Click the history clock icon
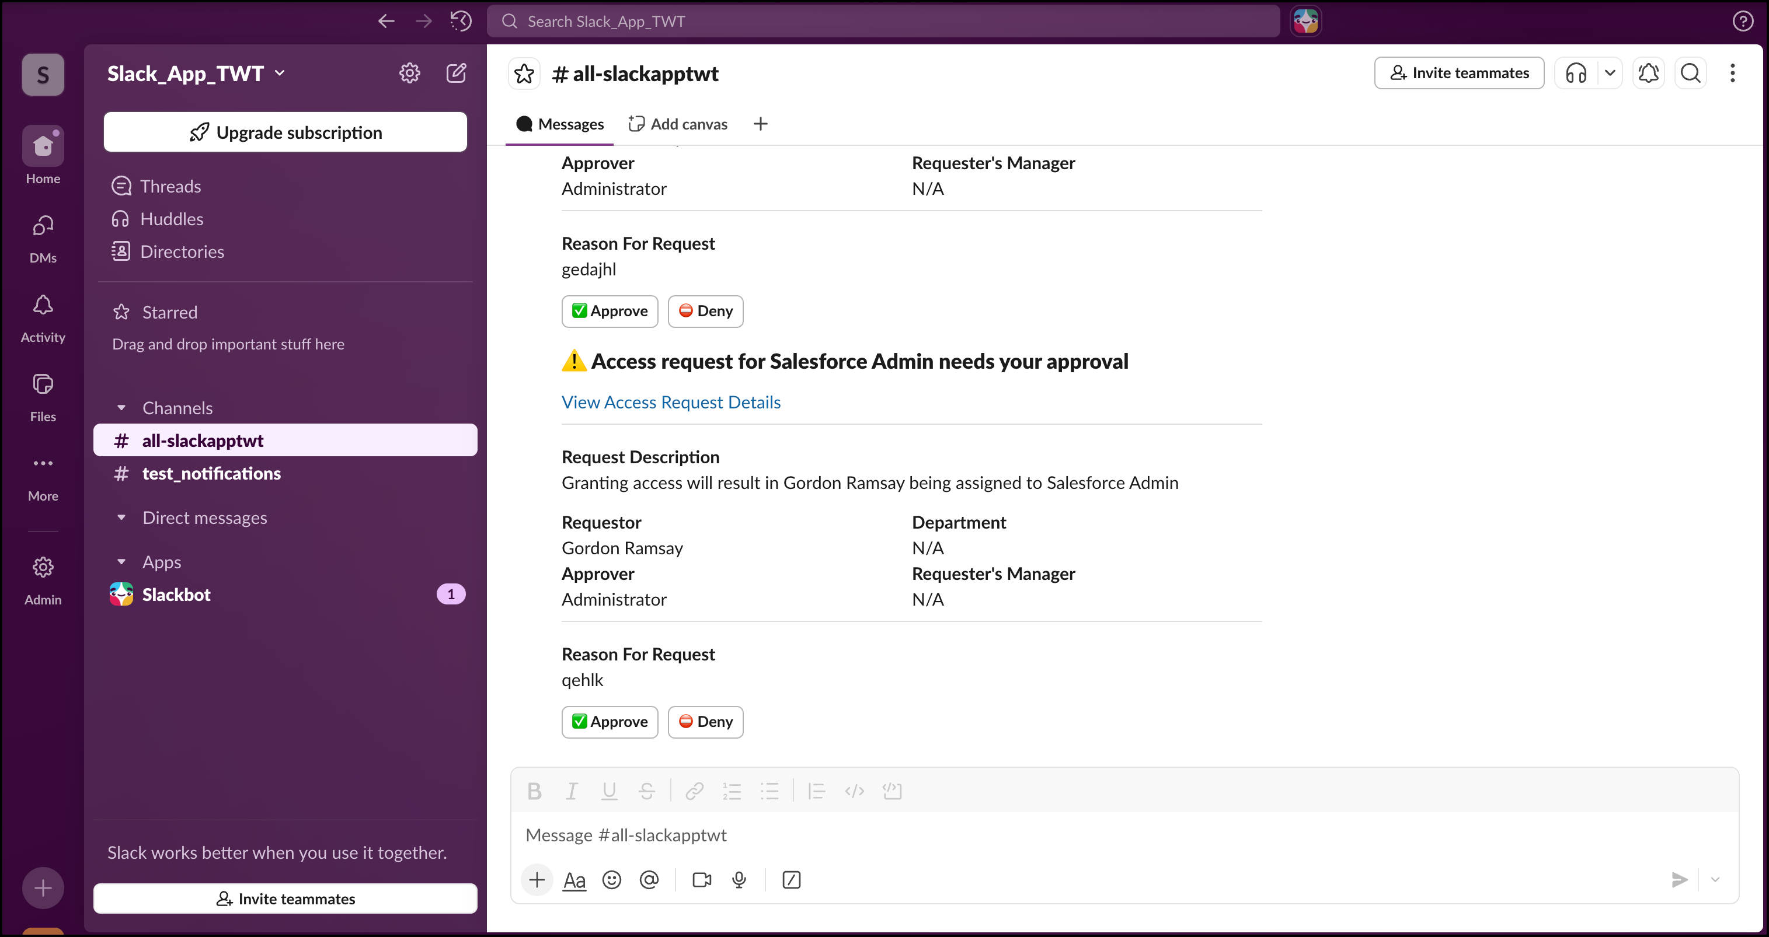1769x937 pixels. pos(461,21)
